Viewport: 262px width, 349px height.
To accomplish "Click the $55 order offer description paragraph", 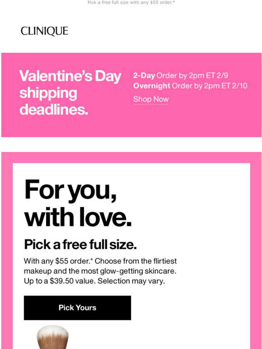I will pyautogui.click(x=100, y=271).
